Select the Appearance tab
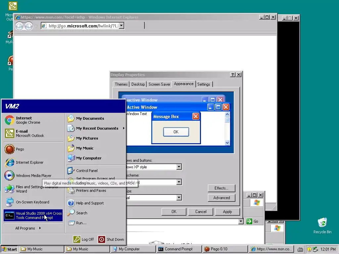This screenshot has width=339, height=254. [x=183, y=84]
